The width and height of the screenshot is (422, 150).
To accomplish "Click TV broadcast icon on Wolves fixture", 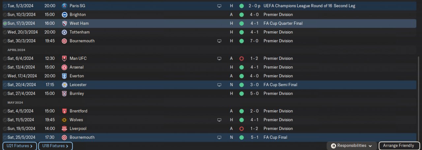I will point(219,120).
